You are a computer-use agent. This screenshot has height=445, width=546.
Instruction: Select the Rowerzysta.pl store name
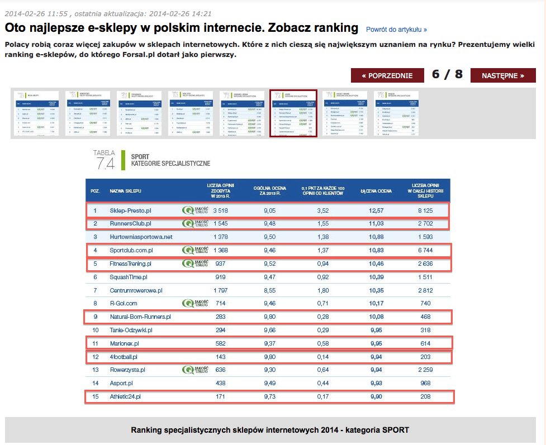[127, 370]
